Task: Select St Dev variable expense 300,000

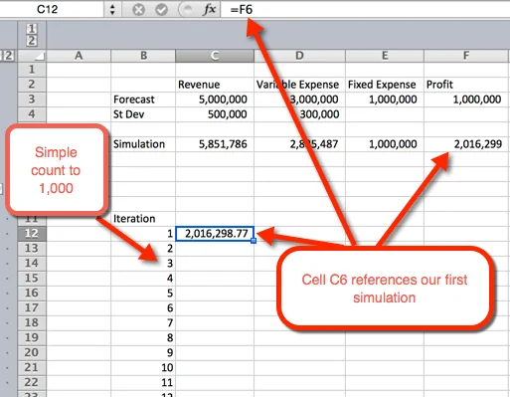Action: (299, 114)
